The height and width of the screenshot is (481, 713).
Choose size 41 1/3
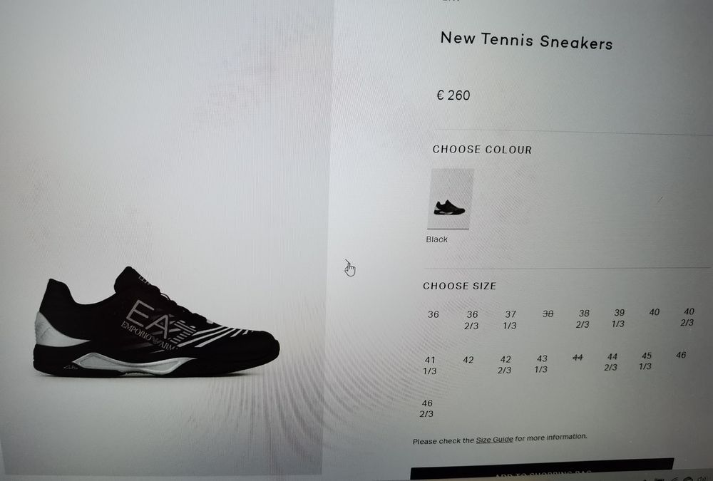430,365
